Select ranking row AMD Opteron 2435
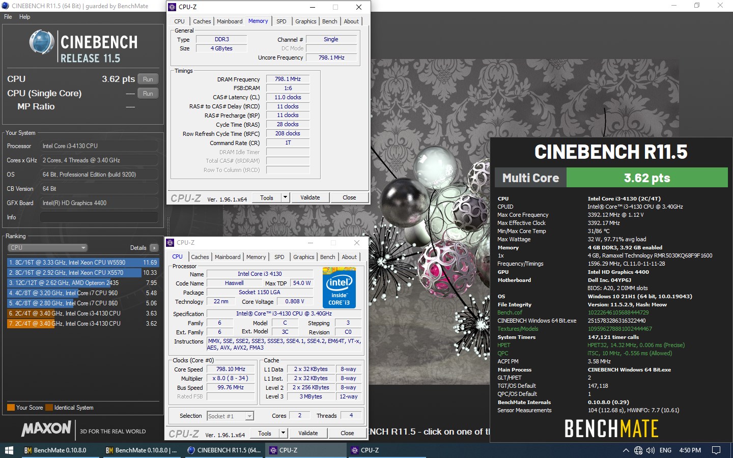Image resolution: width=733 pixels, height=458 pixels. 83,283
